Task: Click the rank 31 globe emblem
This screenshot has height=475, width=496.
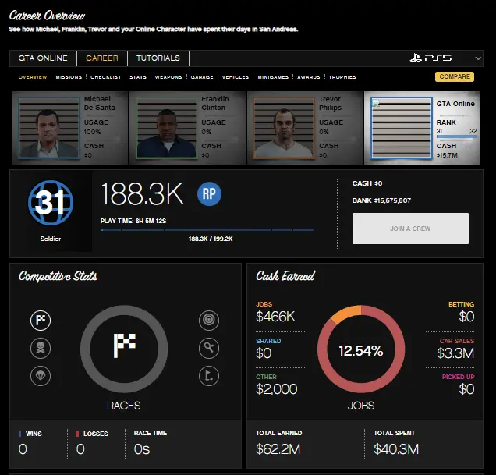Action: tap(50, 203)
